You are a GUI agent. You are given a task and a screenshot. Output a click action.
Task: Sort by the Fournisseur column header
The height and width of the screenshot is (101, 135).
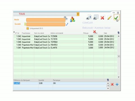coord(26,33)
